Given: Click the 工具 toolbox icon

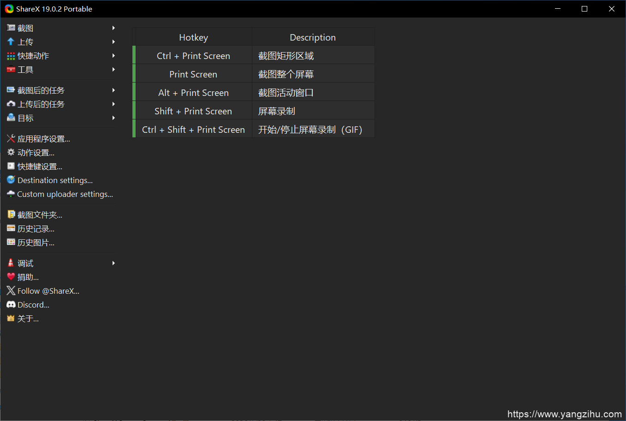Looking at the screenshot, I should (x=10, y=69).
